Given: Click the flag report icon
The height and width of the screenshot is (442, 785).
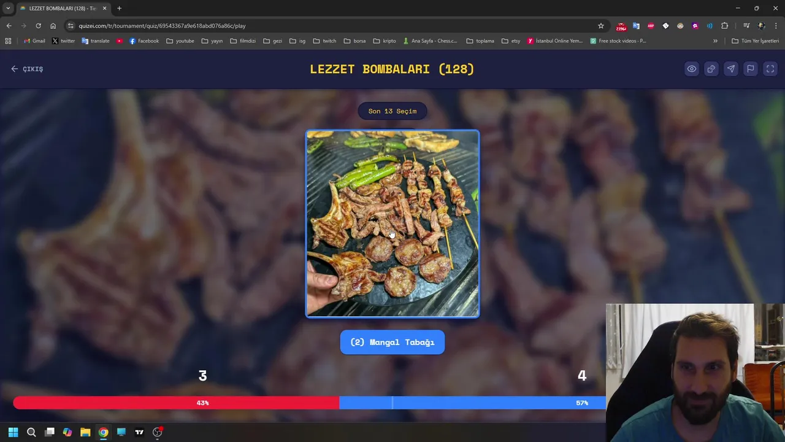Looking at the screenshot, I should [750, 69].
